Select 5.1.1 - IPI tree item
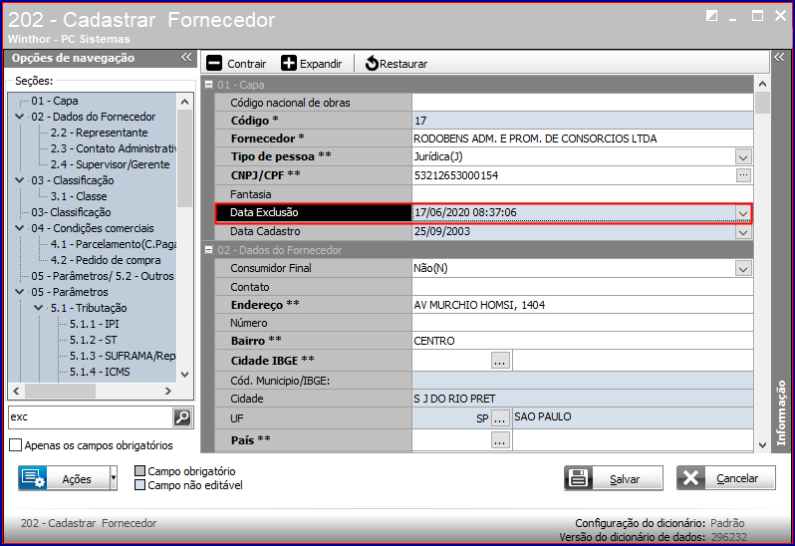 pos(95,324)
